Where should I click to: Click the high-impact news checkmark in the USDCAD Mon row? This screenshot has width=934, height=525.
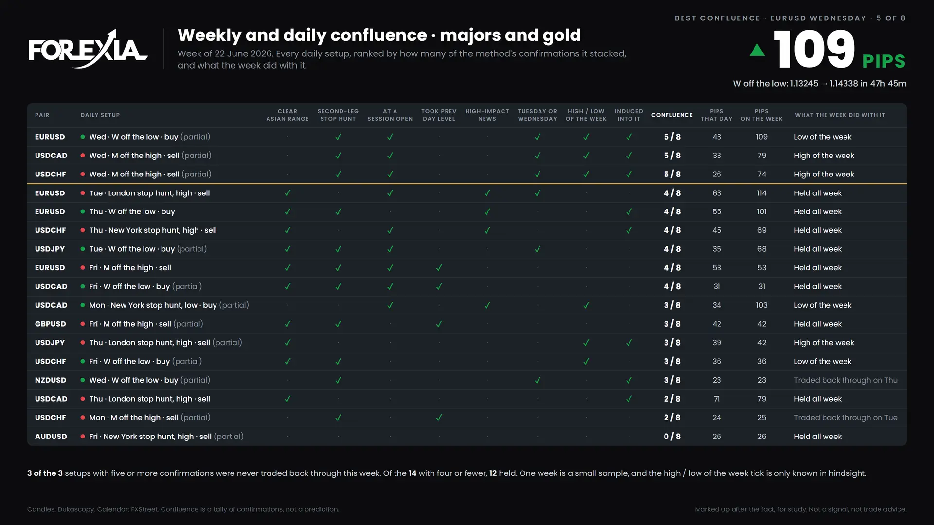(x=487, y=305)
